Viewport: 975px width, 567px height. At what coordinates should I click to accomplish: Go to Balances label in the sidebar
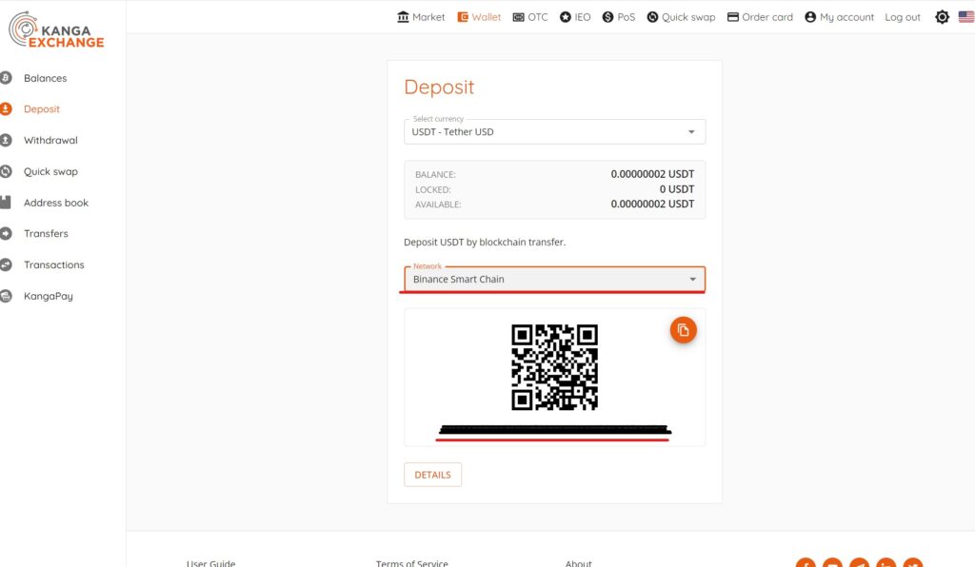[45, 78]
